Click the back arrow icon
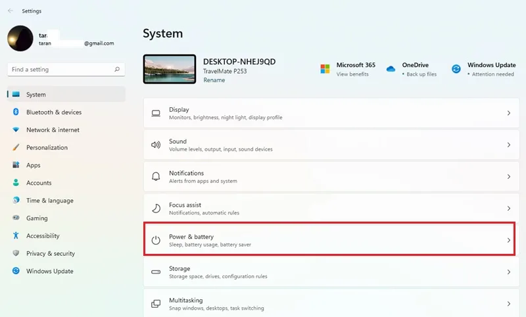This screenshot has height=317, width=526. coord(11,11)
